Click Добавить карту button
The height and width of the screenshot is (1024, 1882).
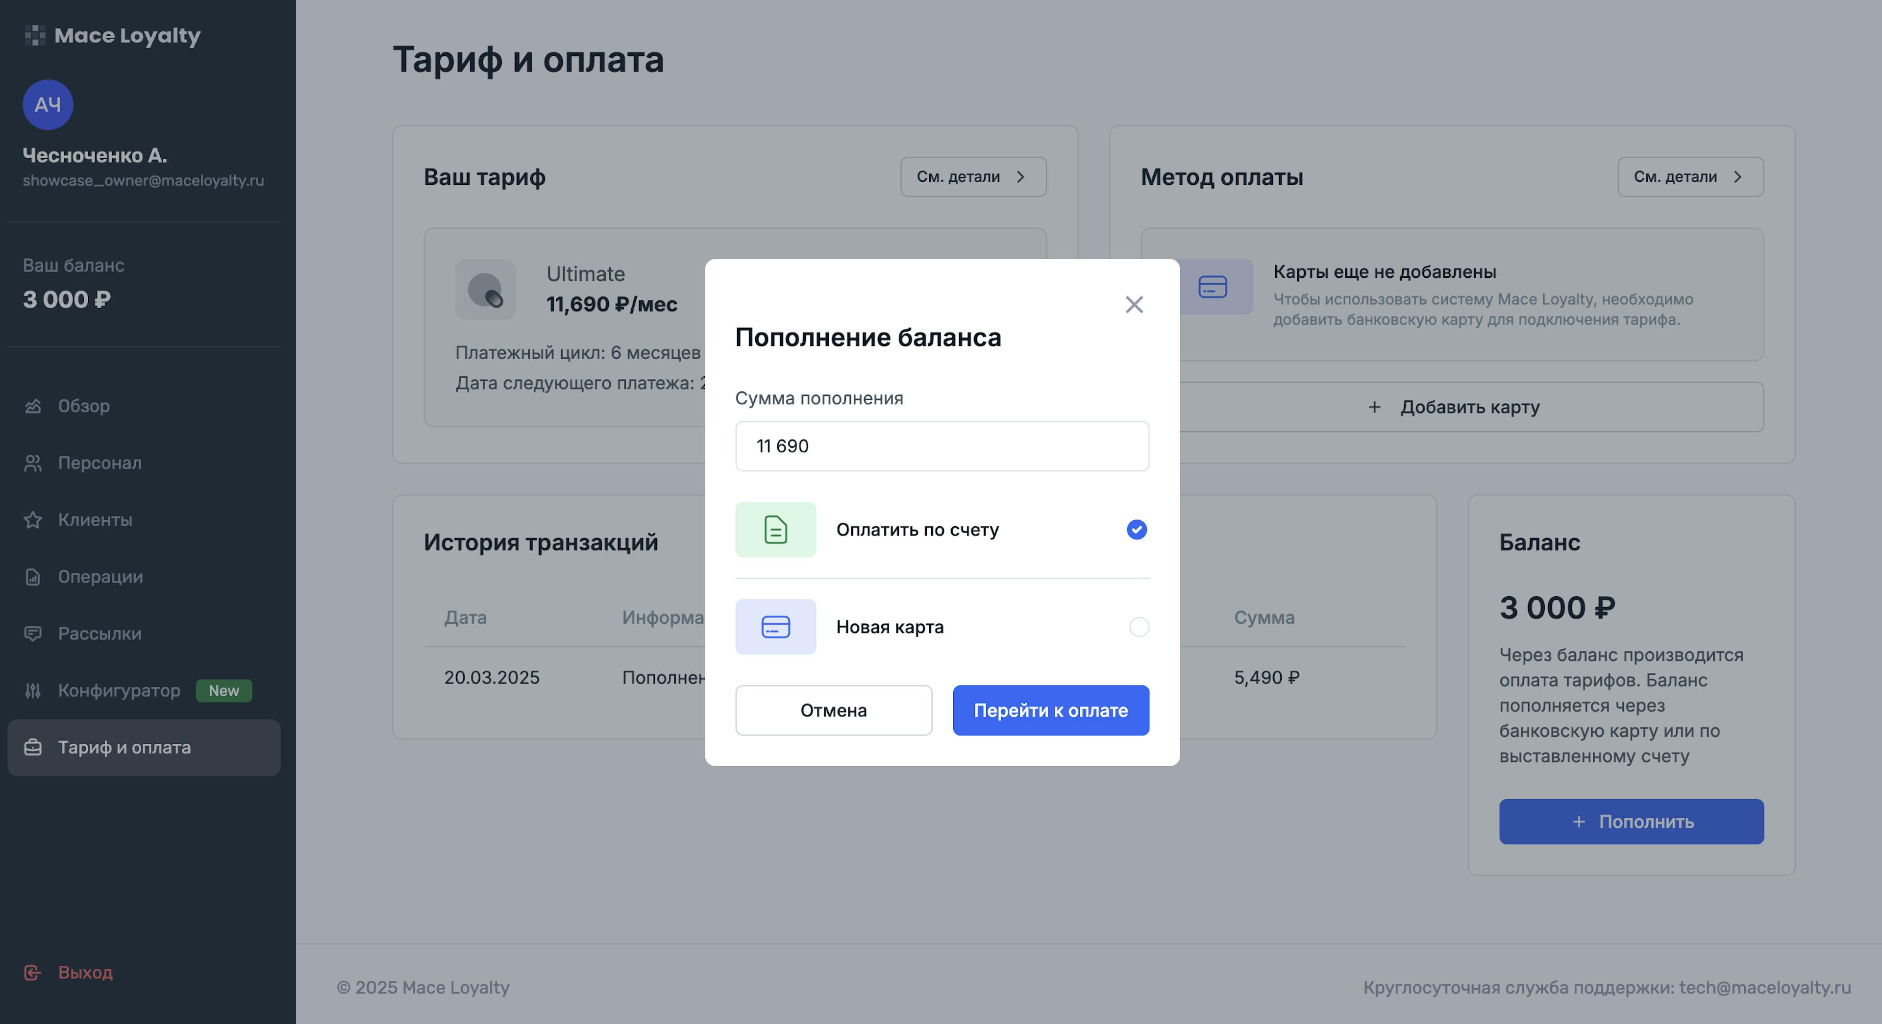click(x=1453, y=407)
